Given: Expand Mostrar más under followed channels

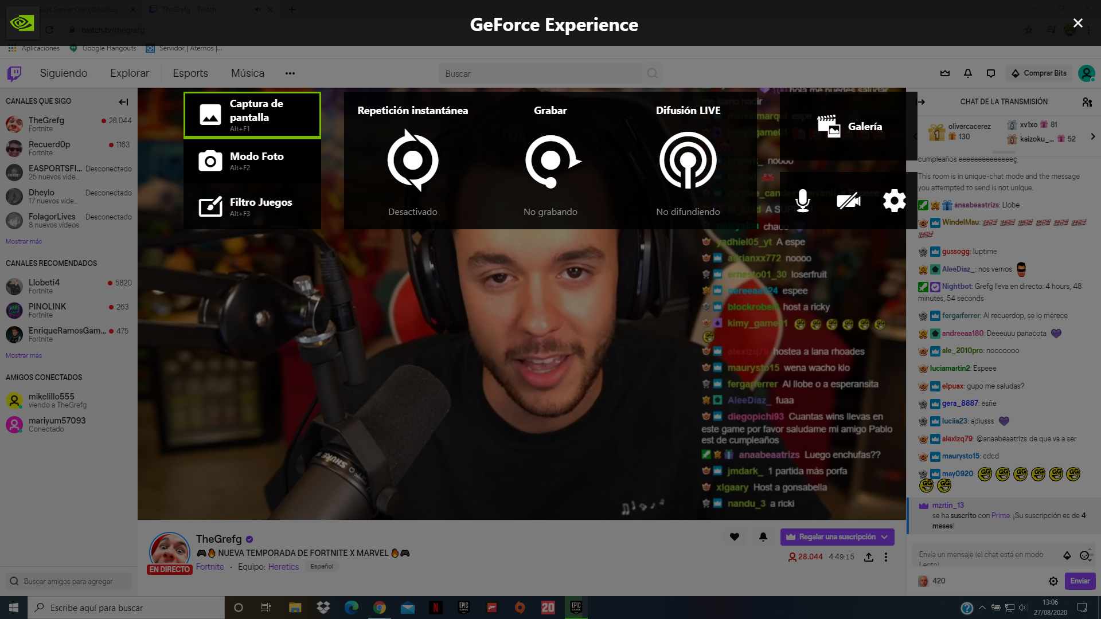Looking at the screenshot, I should point(24,241).
